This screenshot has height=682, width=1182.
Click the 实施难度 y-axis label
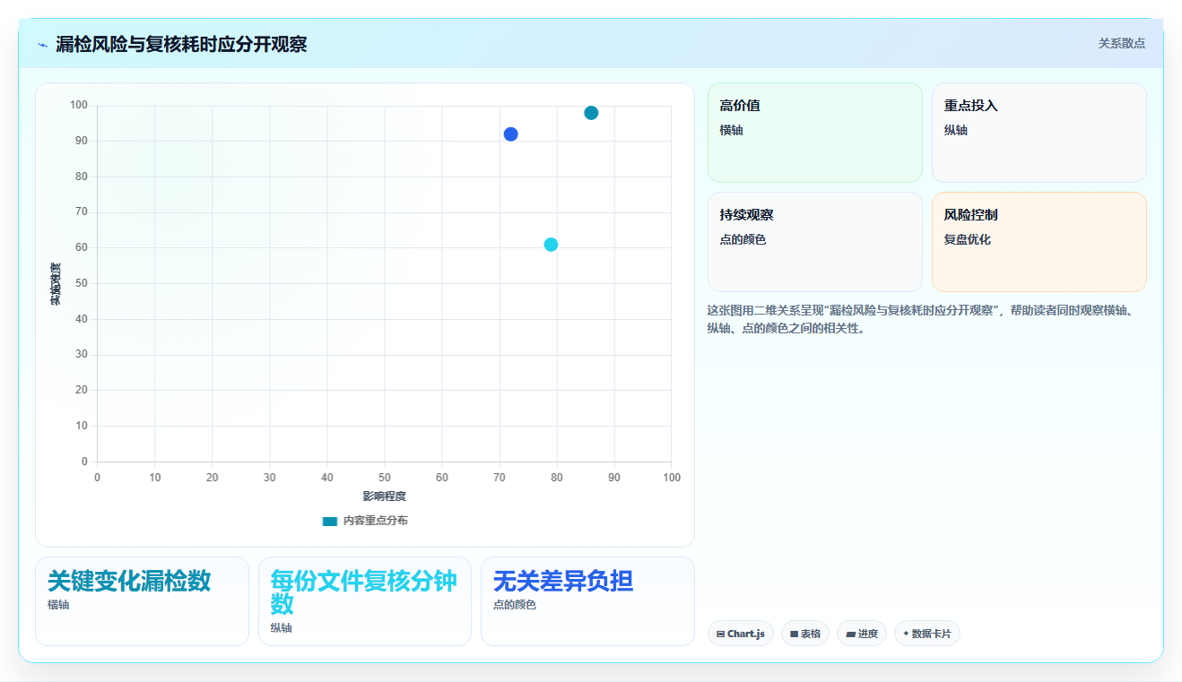[x=55, y=284]
